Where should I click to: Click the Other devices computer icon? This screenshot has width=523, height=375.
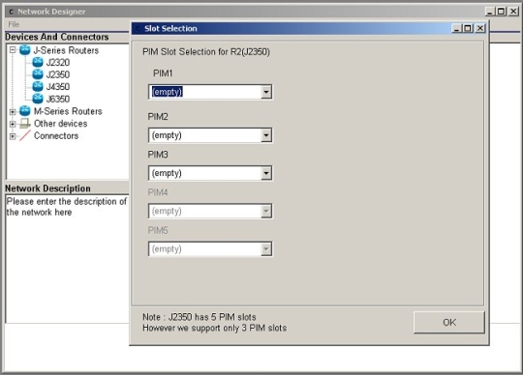(24, 124)
